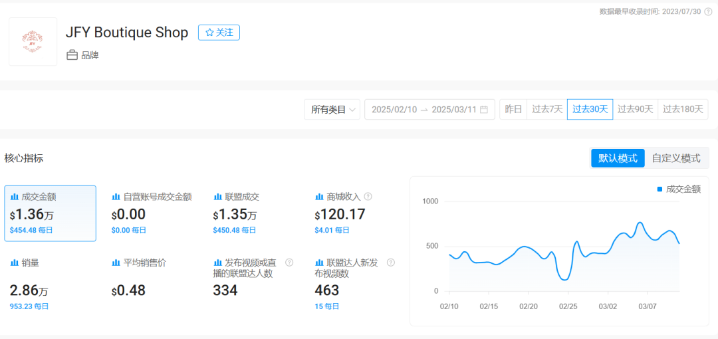Click bar chart icon beside 发布视频或直播的联盟达人数
Image resolution: width=718 pixels, height=339 pixels.
218,263
